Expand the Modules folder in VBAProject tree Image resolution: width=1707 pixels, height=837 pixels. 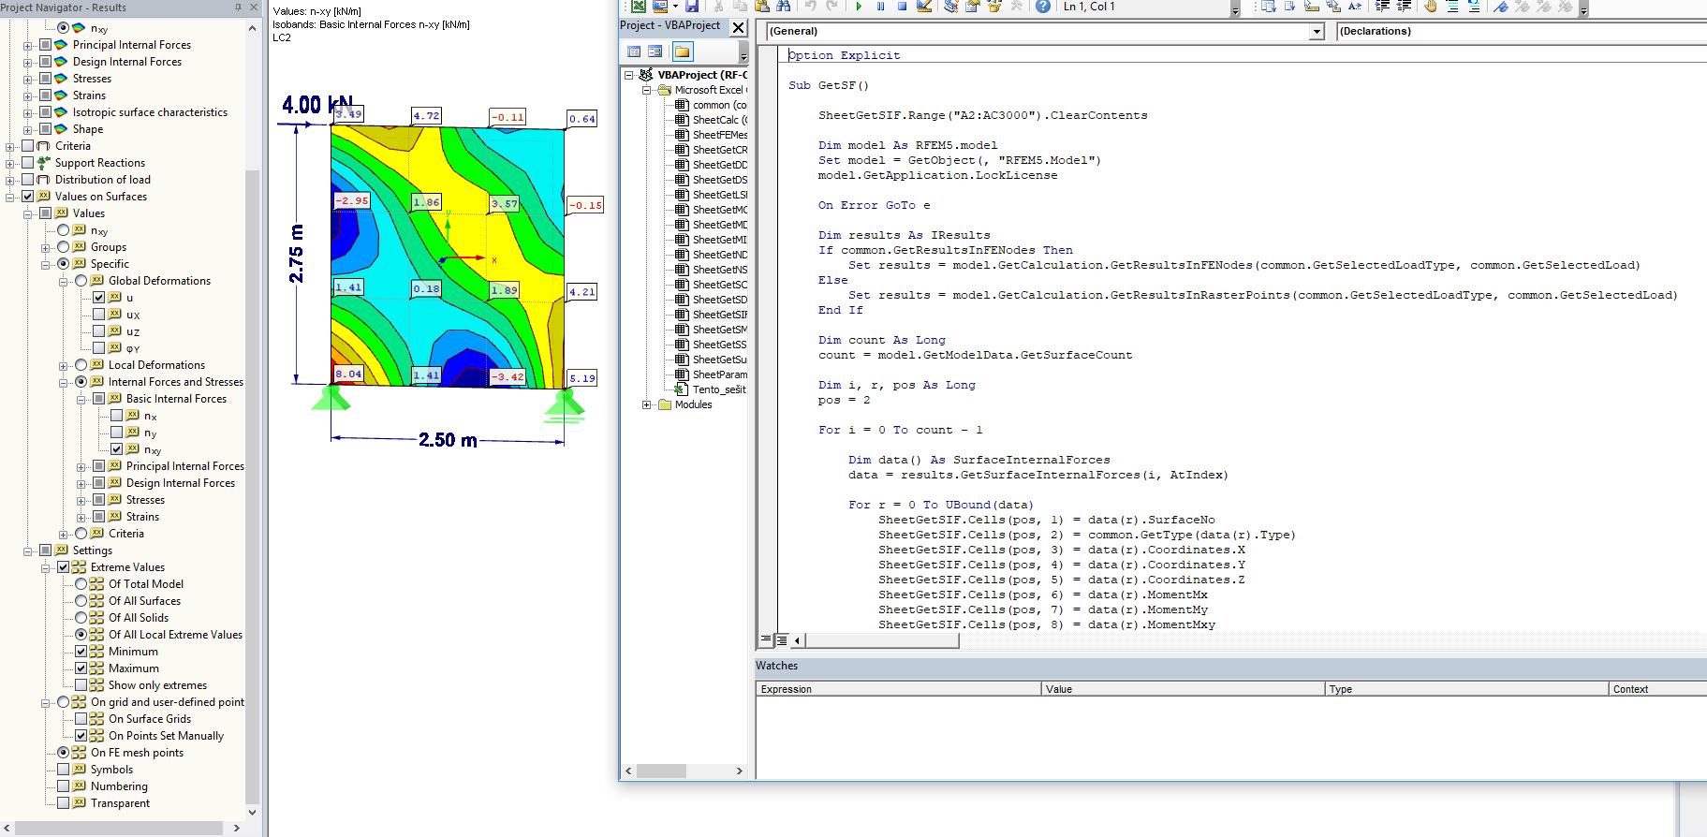646,404
